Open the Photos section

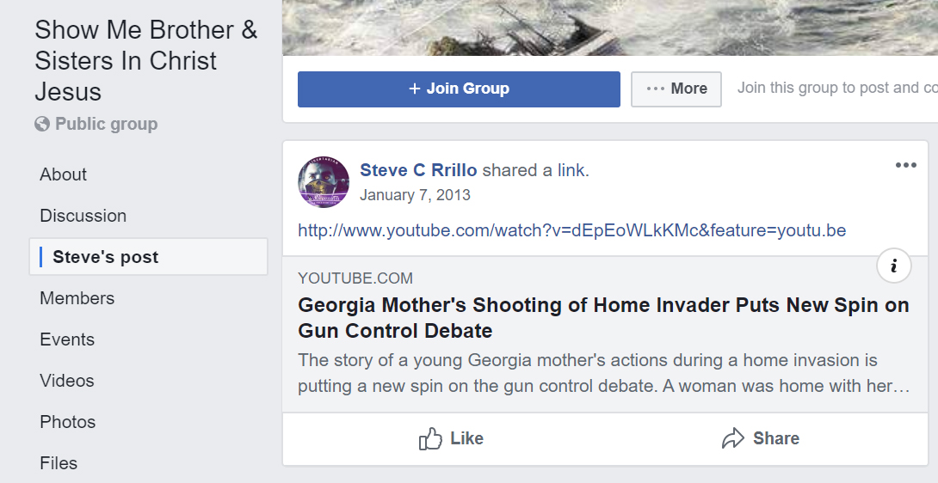(67, 422)
